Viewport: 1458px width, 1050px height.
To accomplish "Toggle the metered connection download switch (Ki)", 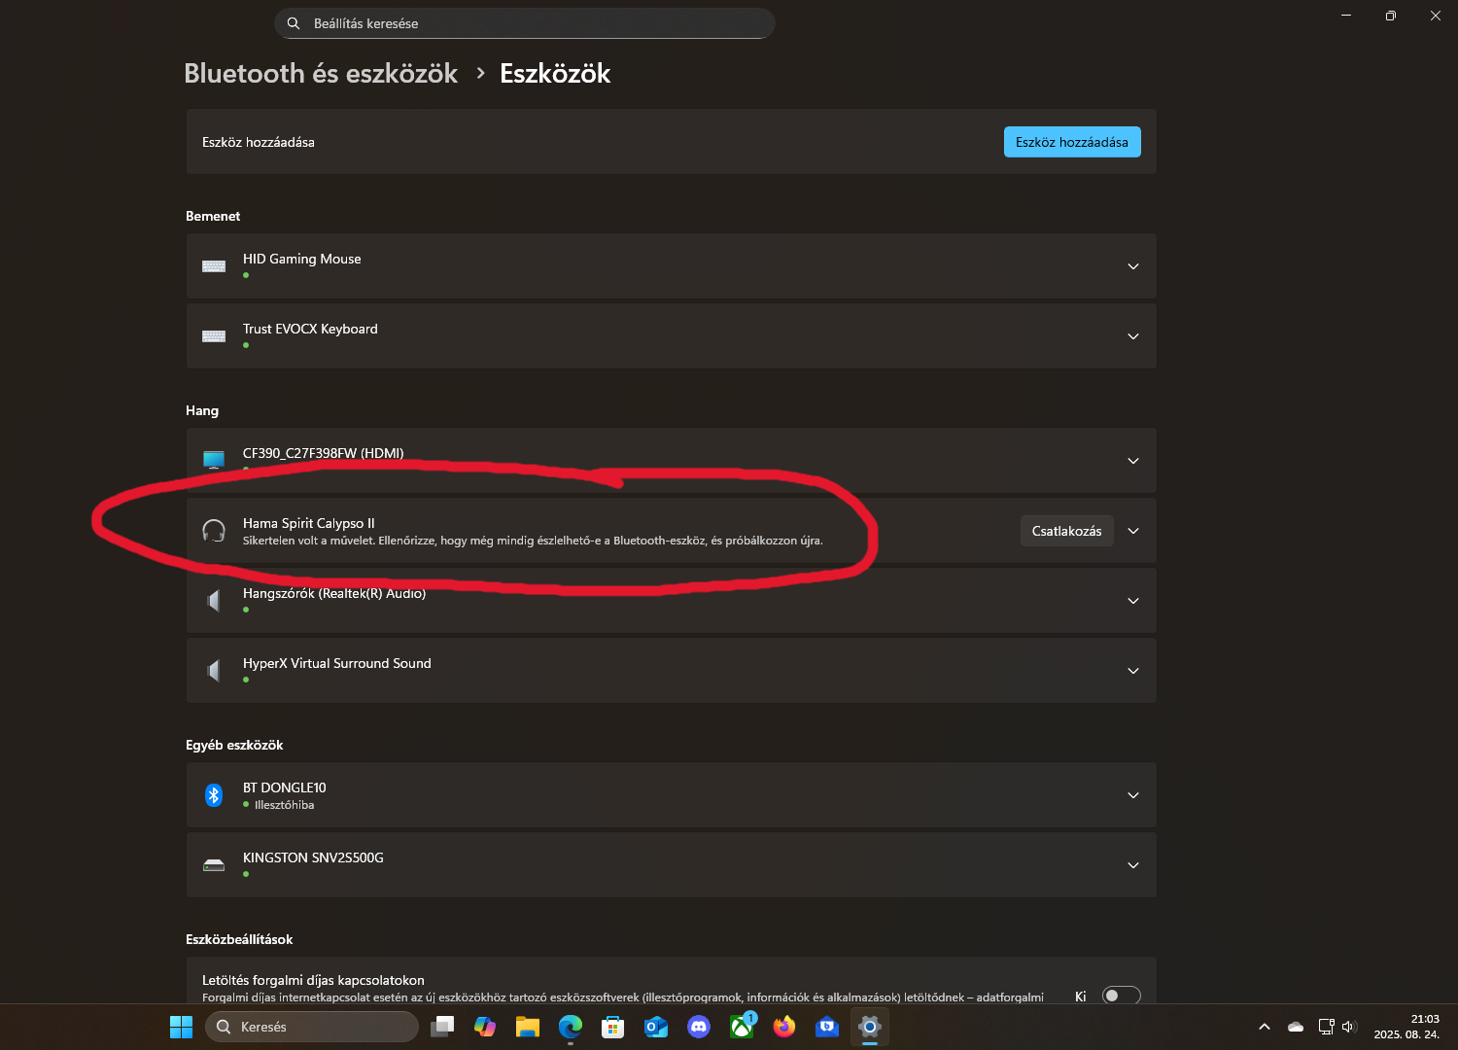I will (1121, 996).
